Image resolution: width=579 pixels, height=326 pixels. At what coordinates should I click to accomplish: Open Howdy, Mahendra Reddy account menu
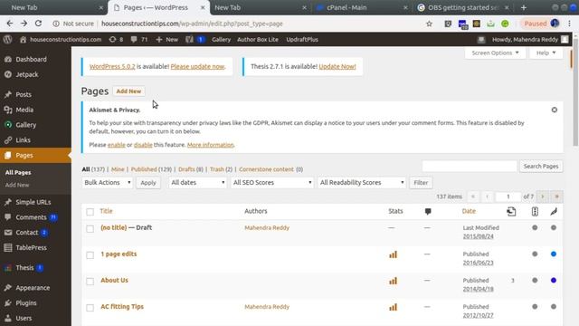click(530, 39)
